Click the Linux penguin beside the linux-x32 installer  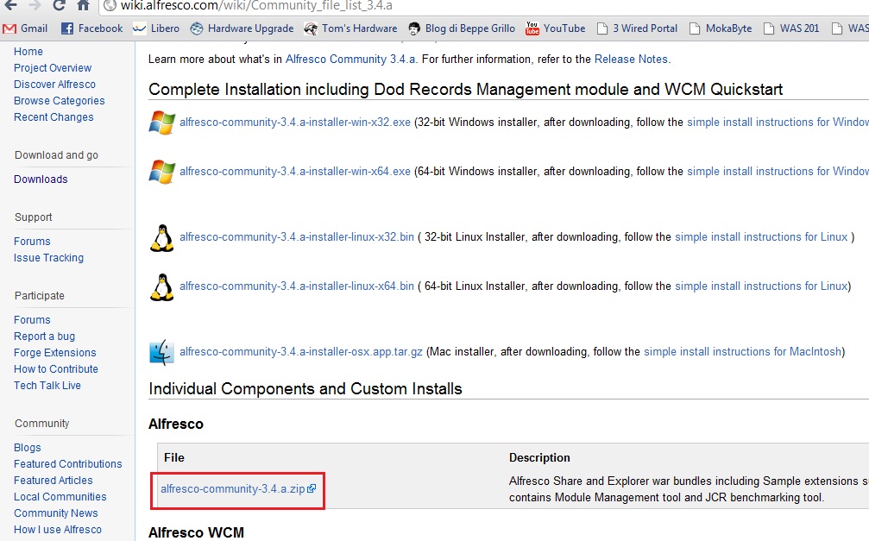tap(162, 238)
